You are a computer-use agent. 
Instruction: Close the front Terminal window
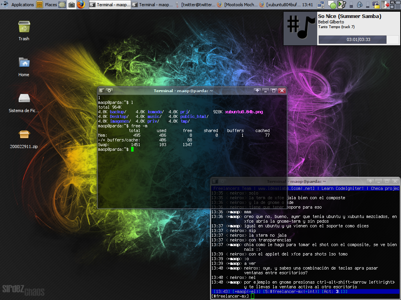(282, 91)
